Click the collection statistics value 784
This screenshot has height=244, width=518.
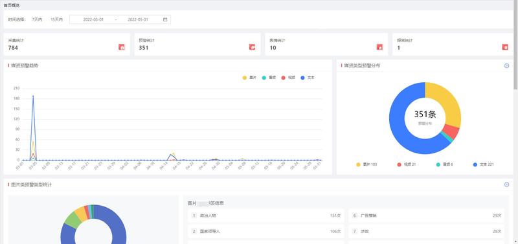pyautogui.click(x=13, y=48)
